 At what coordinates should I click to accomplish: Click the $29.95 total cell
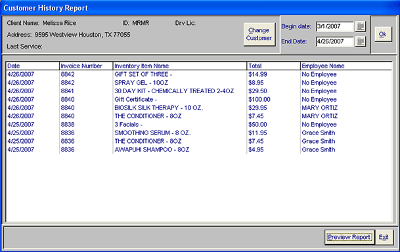tap(257, 108)
